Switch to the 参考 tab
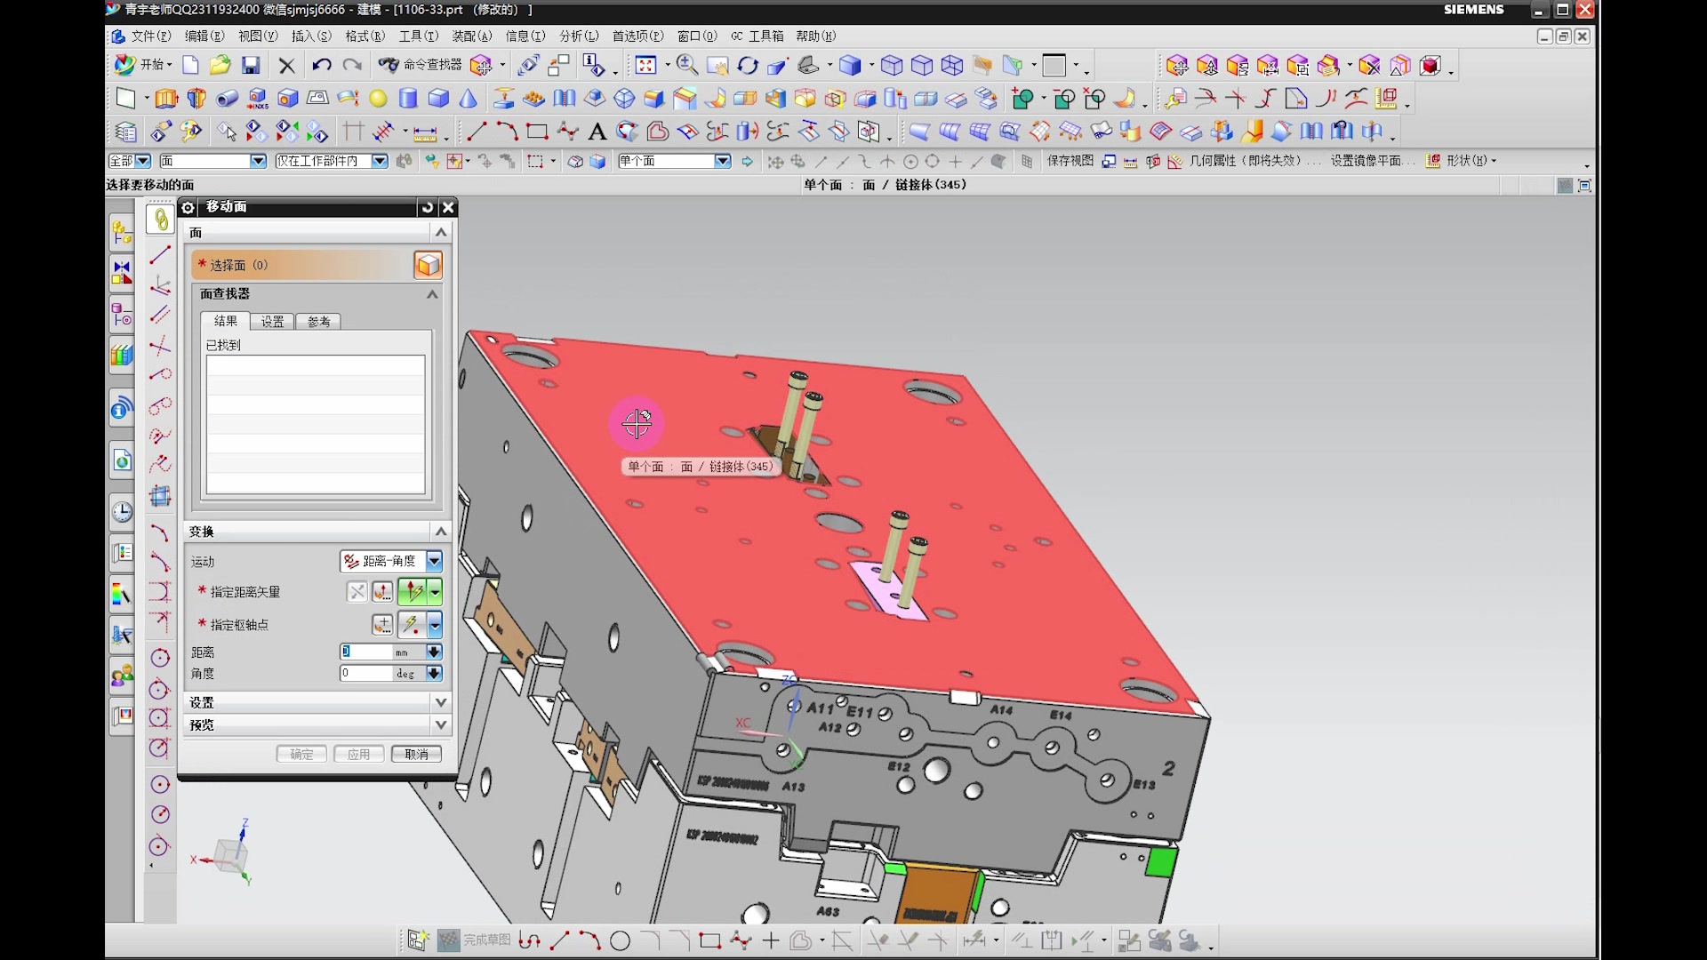Screen dimensions: 1707x960 pos(318,322)
